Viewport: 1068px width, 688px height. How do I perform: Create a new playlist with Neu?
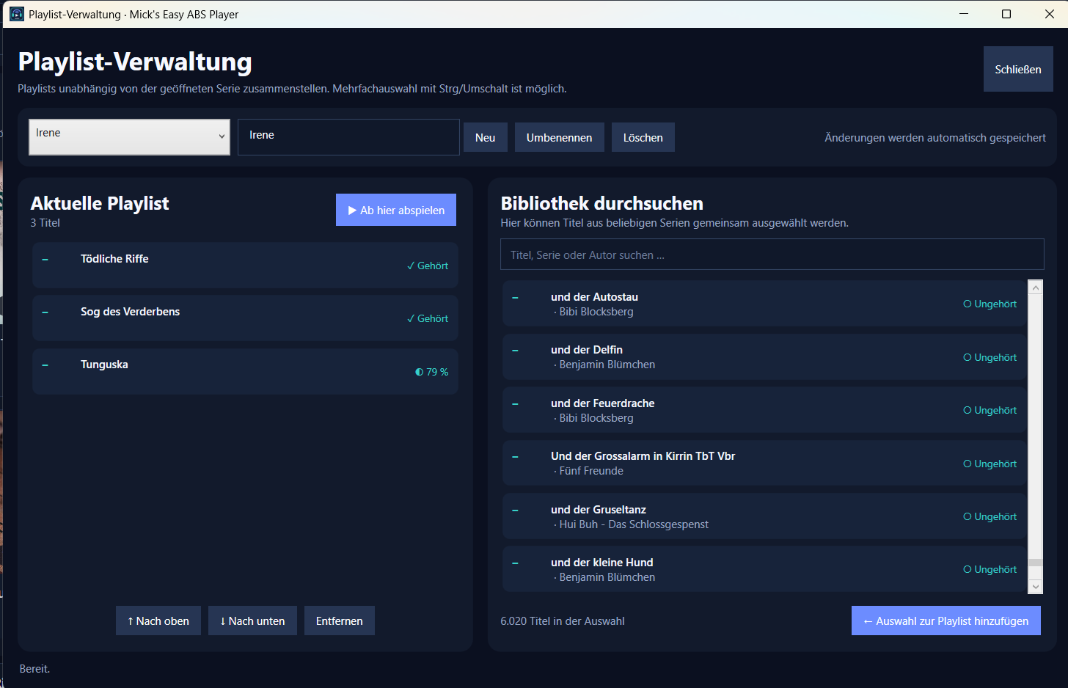click(486, 137)
